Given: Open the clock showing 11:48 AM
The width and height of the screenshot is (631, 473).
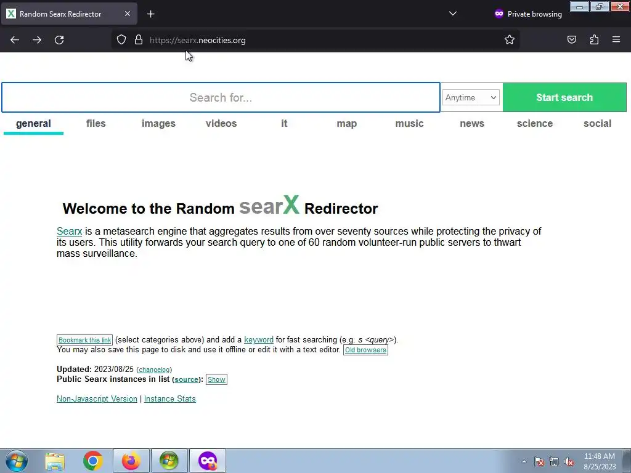Looking at the screenshot, I should [x=600, y=461].
